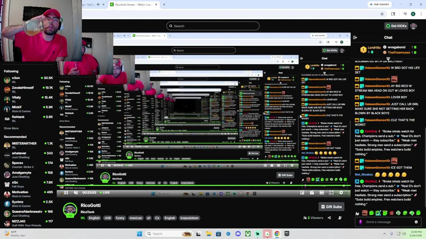Viewport: 426px width, 239px height.
Task: Switch to the RicoGotti Stream browser tab
Action: 133,4
